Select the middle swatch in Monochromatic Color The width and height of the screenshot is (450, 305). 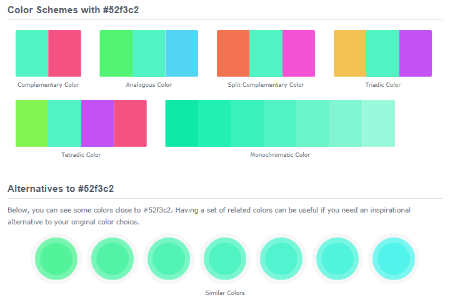pos(280,123)
